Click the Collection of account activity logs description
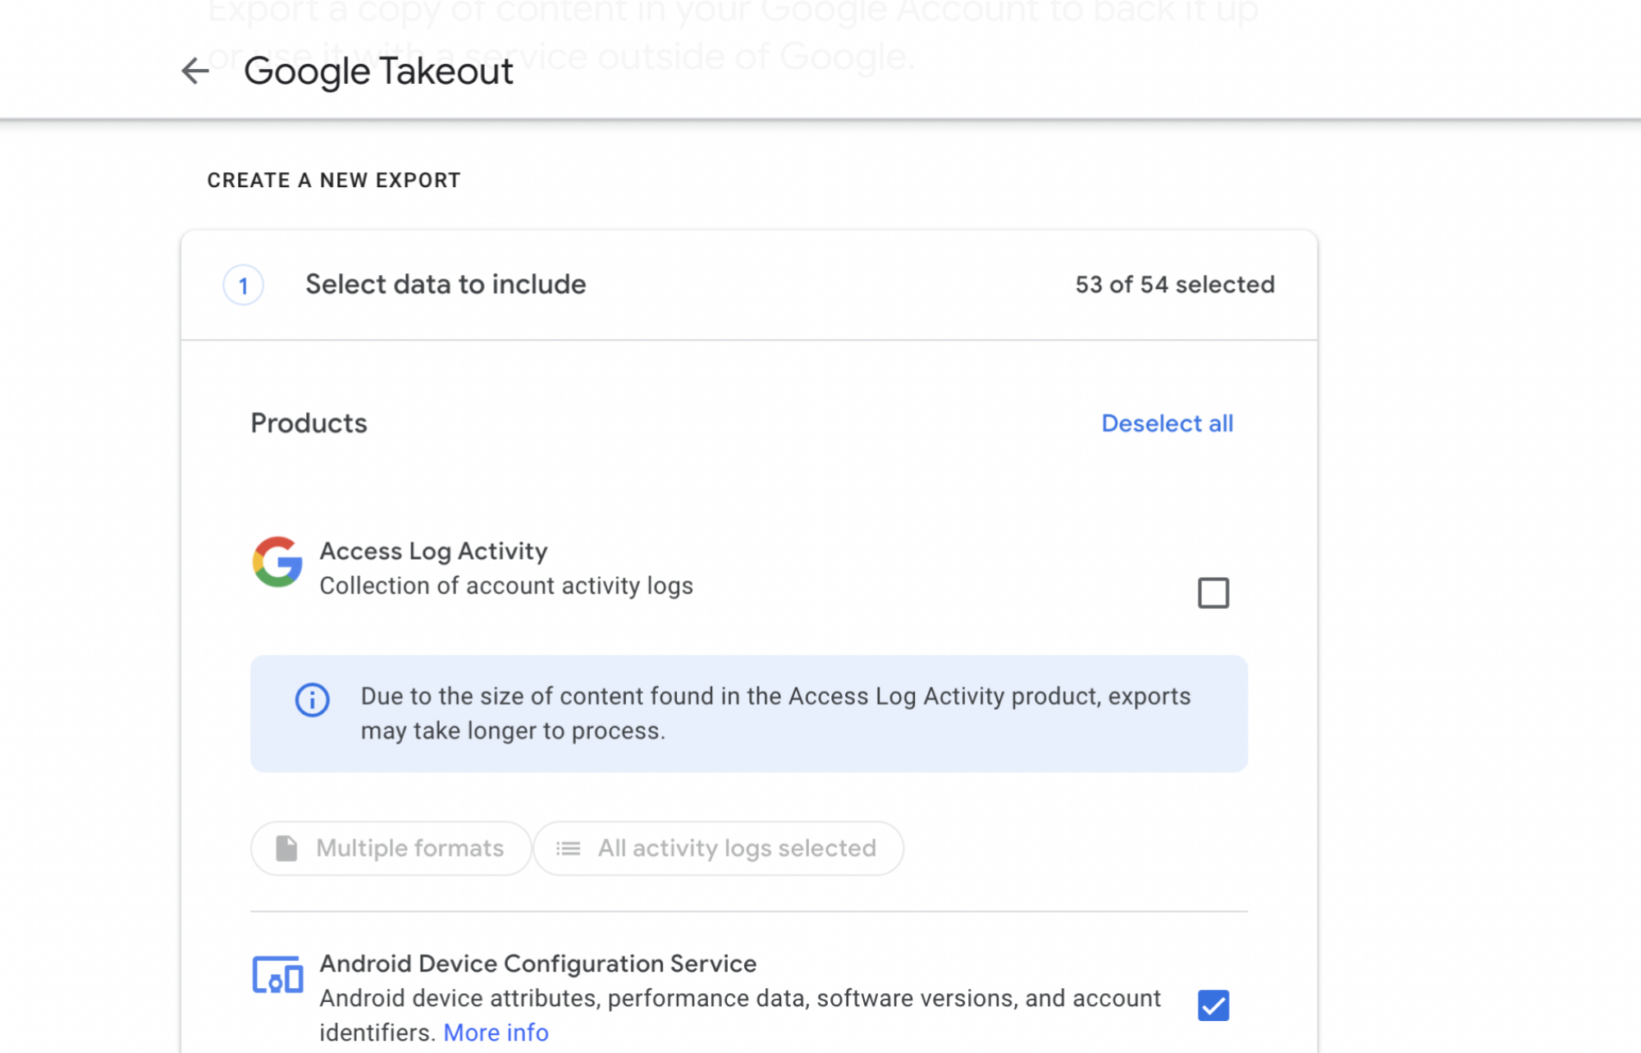Viewport: 1641px width, 1053px height. pos(506,586)
